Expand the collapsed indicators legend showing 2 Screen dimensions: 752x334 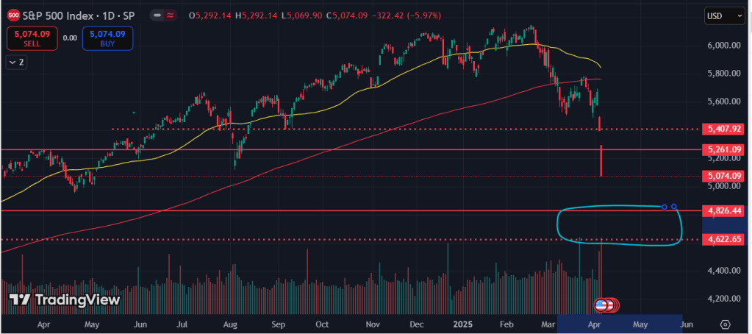coord(15,62)
